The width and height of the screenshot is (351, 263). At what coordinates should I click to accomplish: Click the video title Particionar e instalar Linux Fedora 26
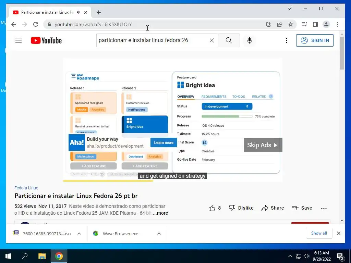pyautogui.click(x=76, y=196)
